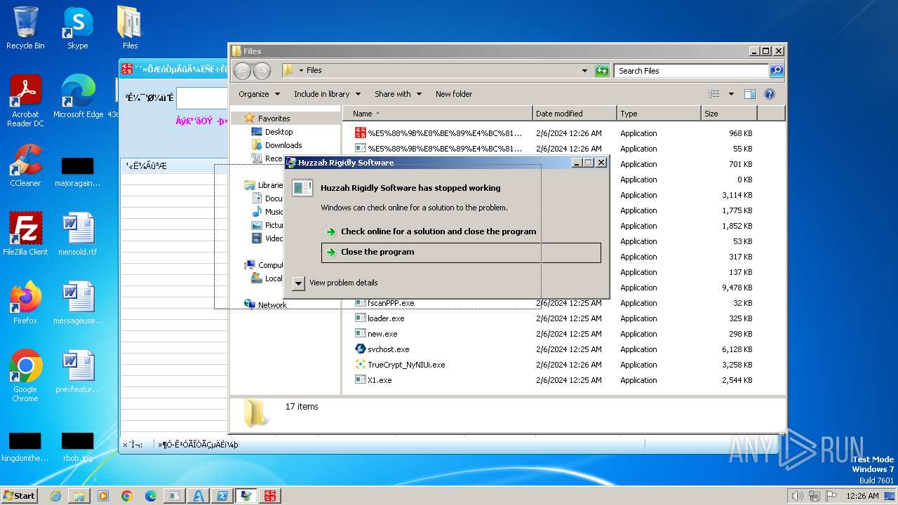
Task: Open Windows Media Player taskbar icon
Action: 103,496
